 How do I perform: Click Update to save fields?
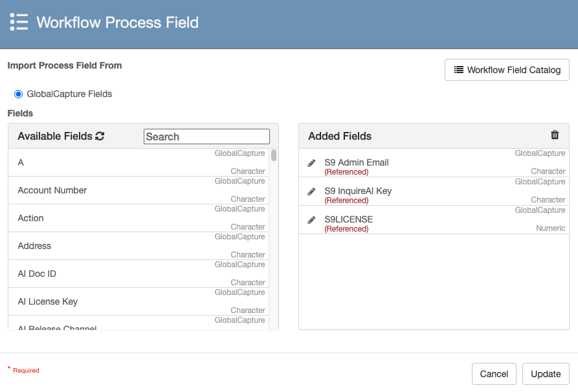pyautogui.click(x=546, y=374)
